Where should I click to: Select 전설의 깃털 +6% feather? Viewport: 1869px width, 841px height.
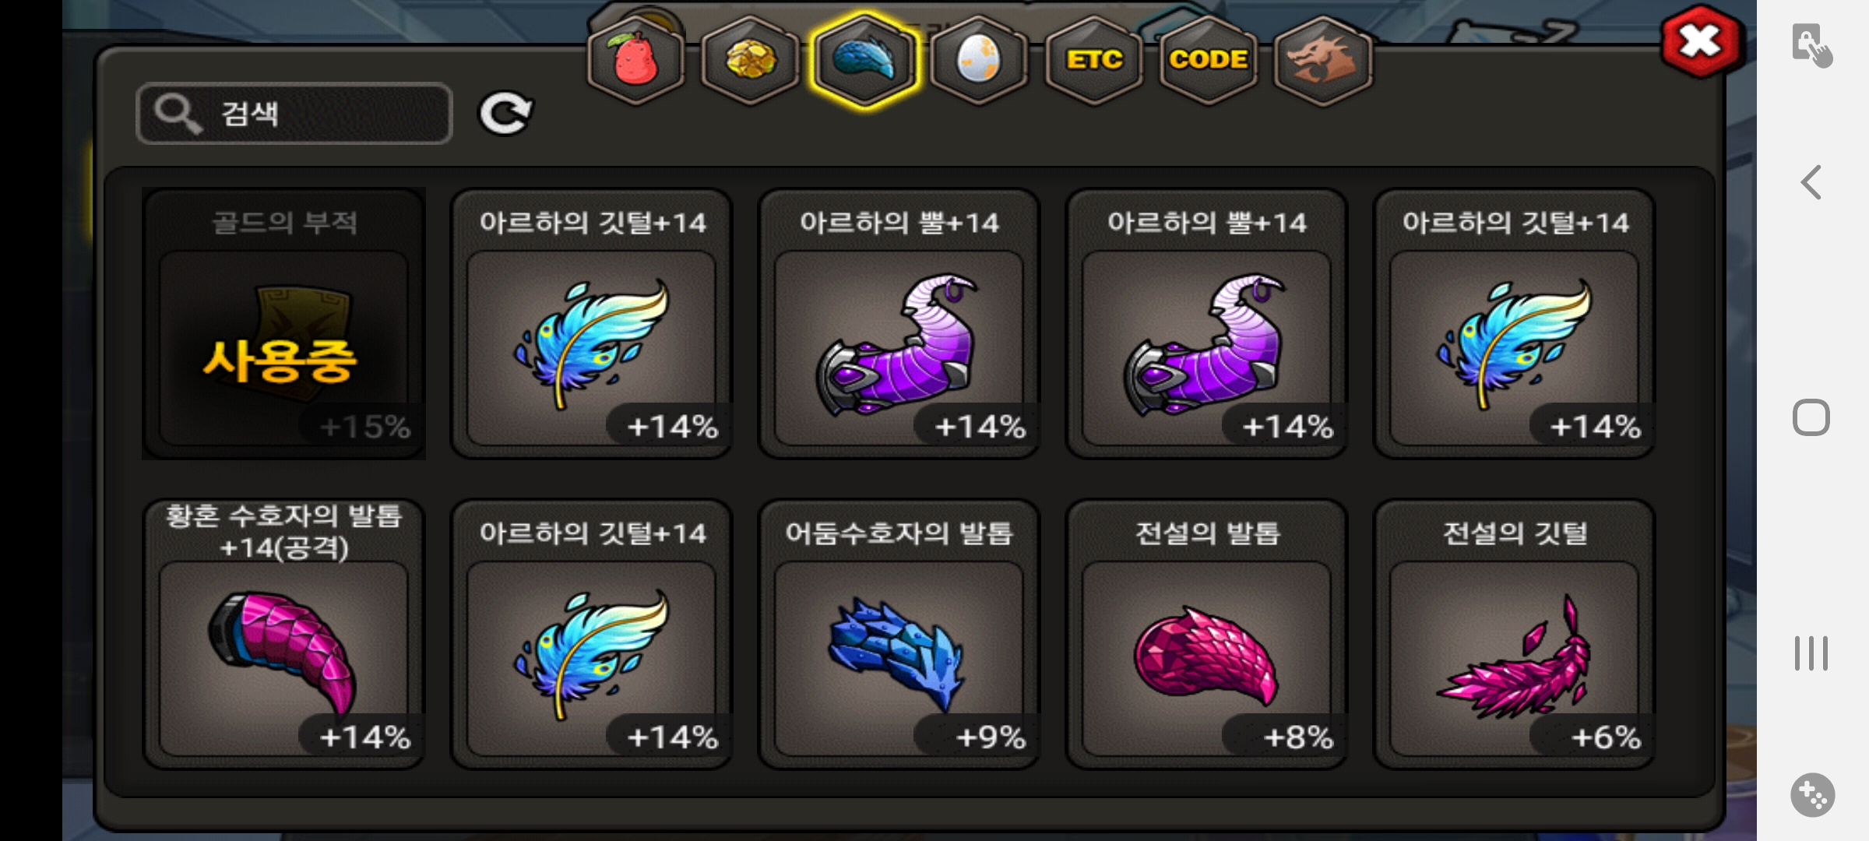[1514, 634]
